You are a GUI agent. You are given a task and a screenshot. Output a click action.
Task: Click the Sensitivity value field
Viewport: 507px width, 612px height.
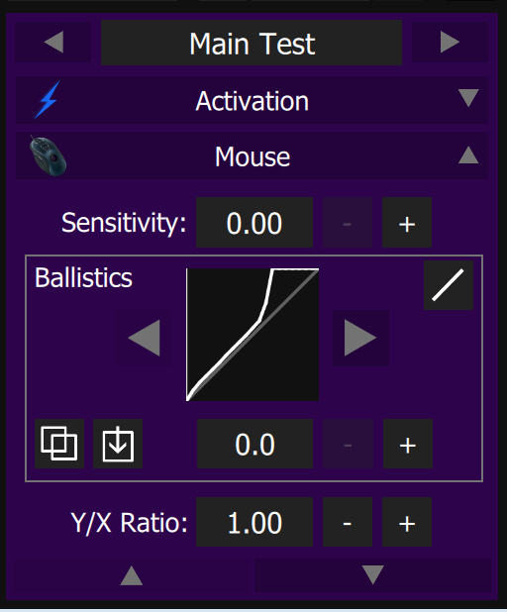(254, 223)
